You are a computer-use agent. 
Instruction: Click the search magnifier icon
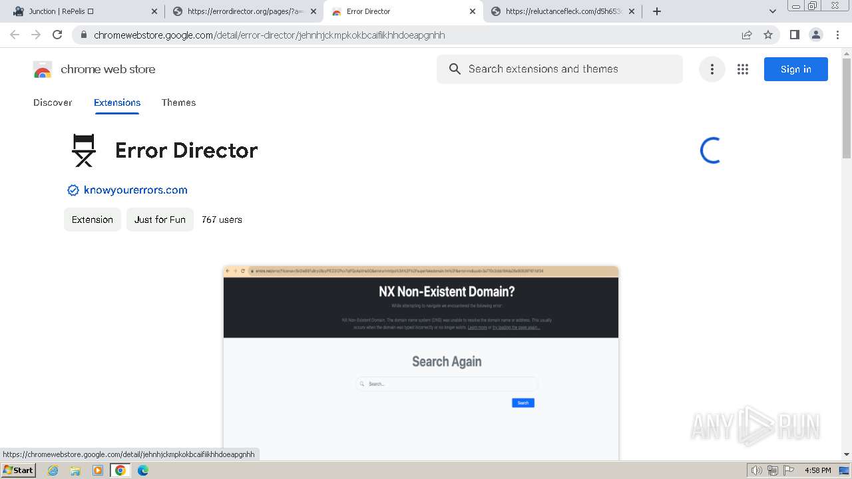(455, 69)
